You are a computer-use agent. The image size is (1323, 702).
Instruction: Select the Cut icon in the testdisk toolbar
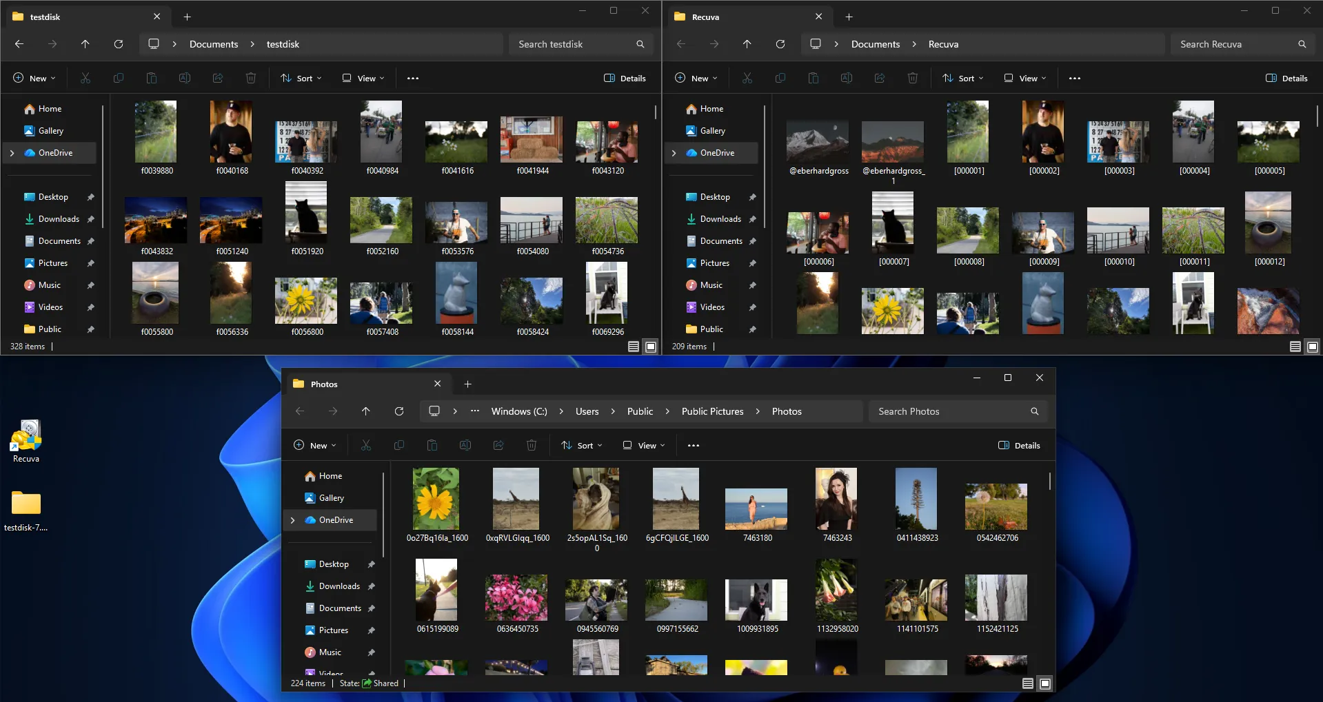point(85,78)
